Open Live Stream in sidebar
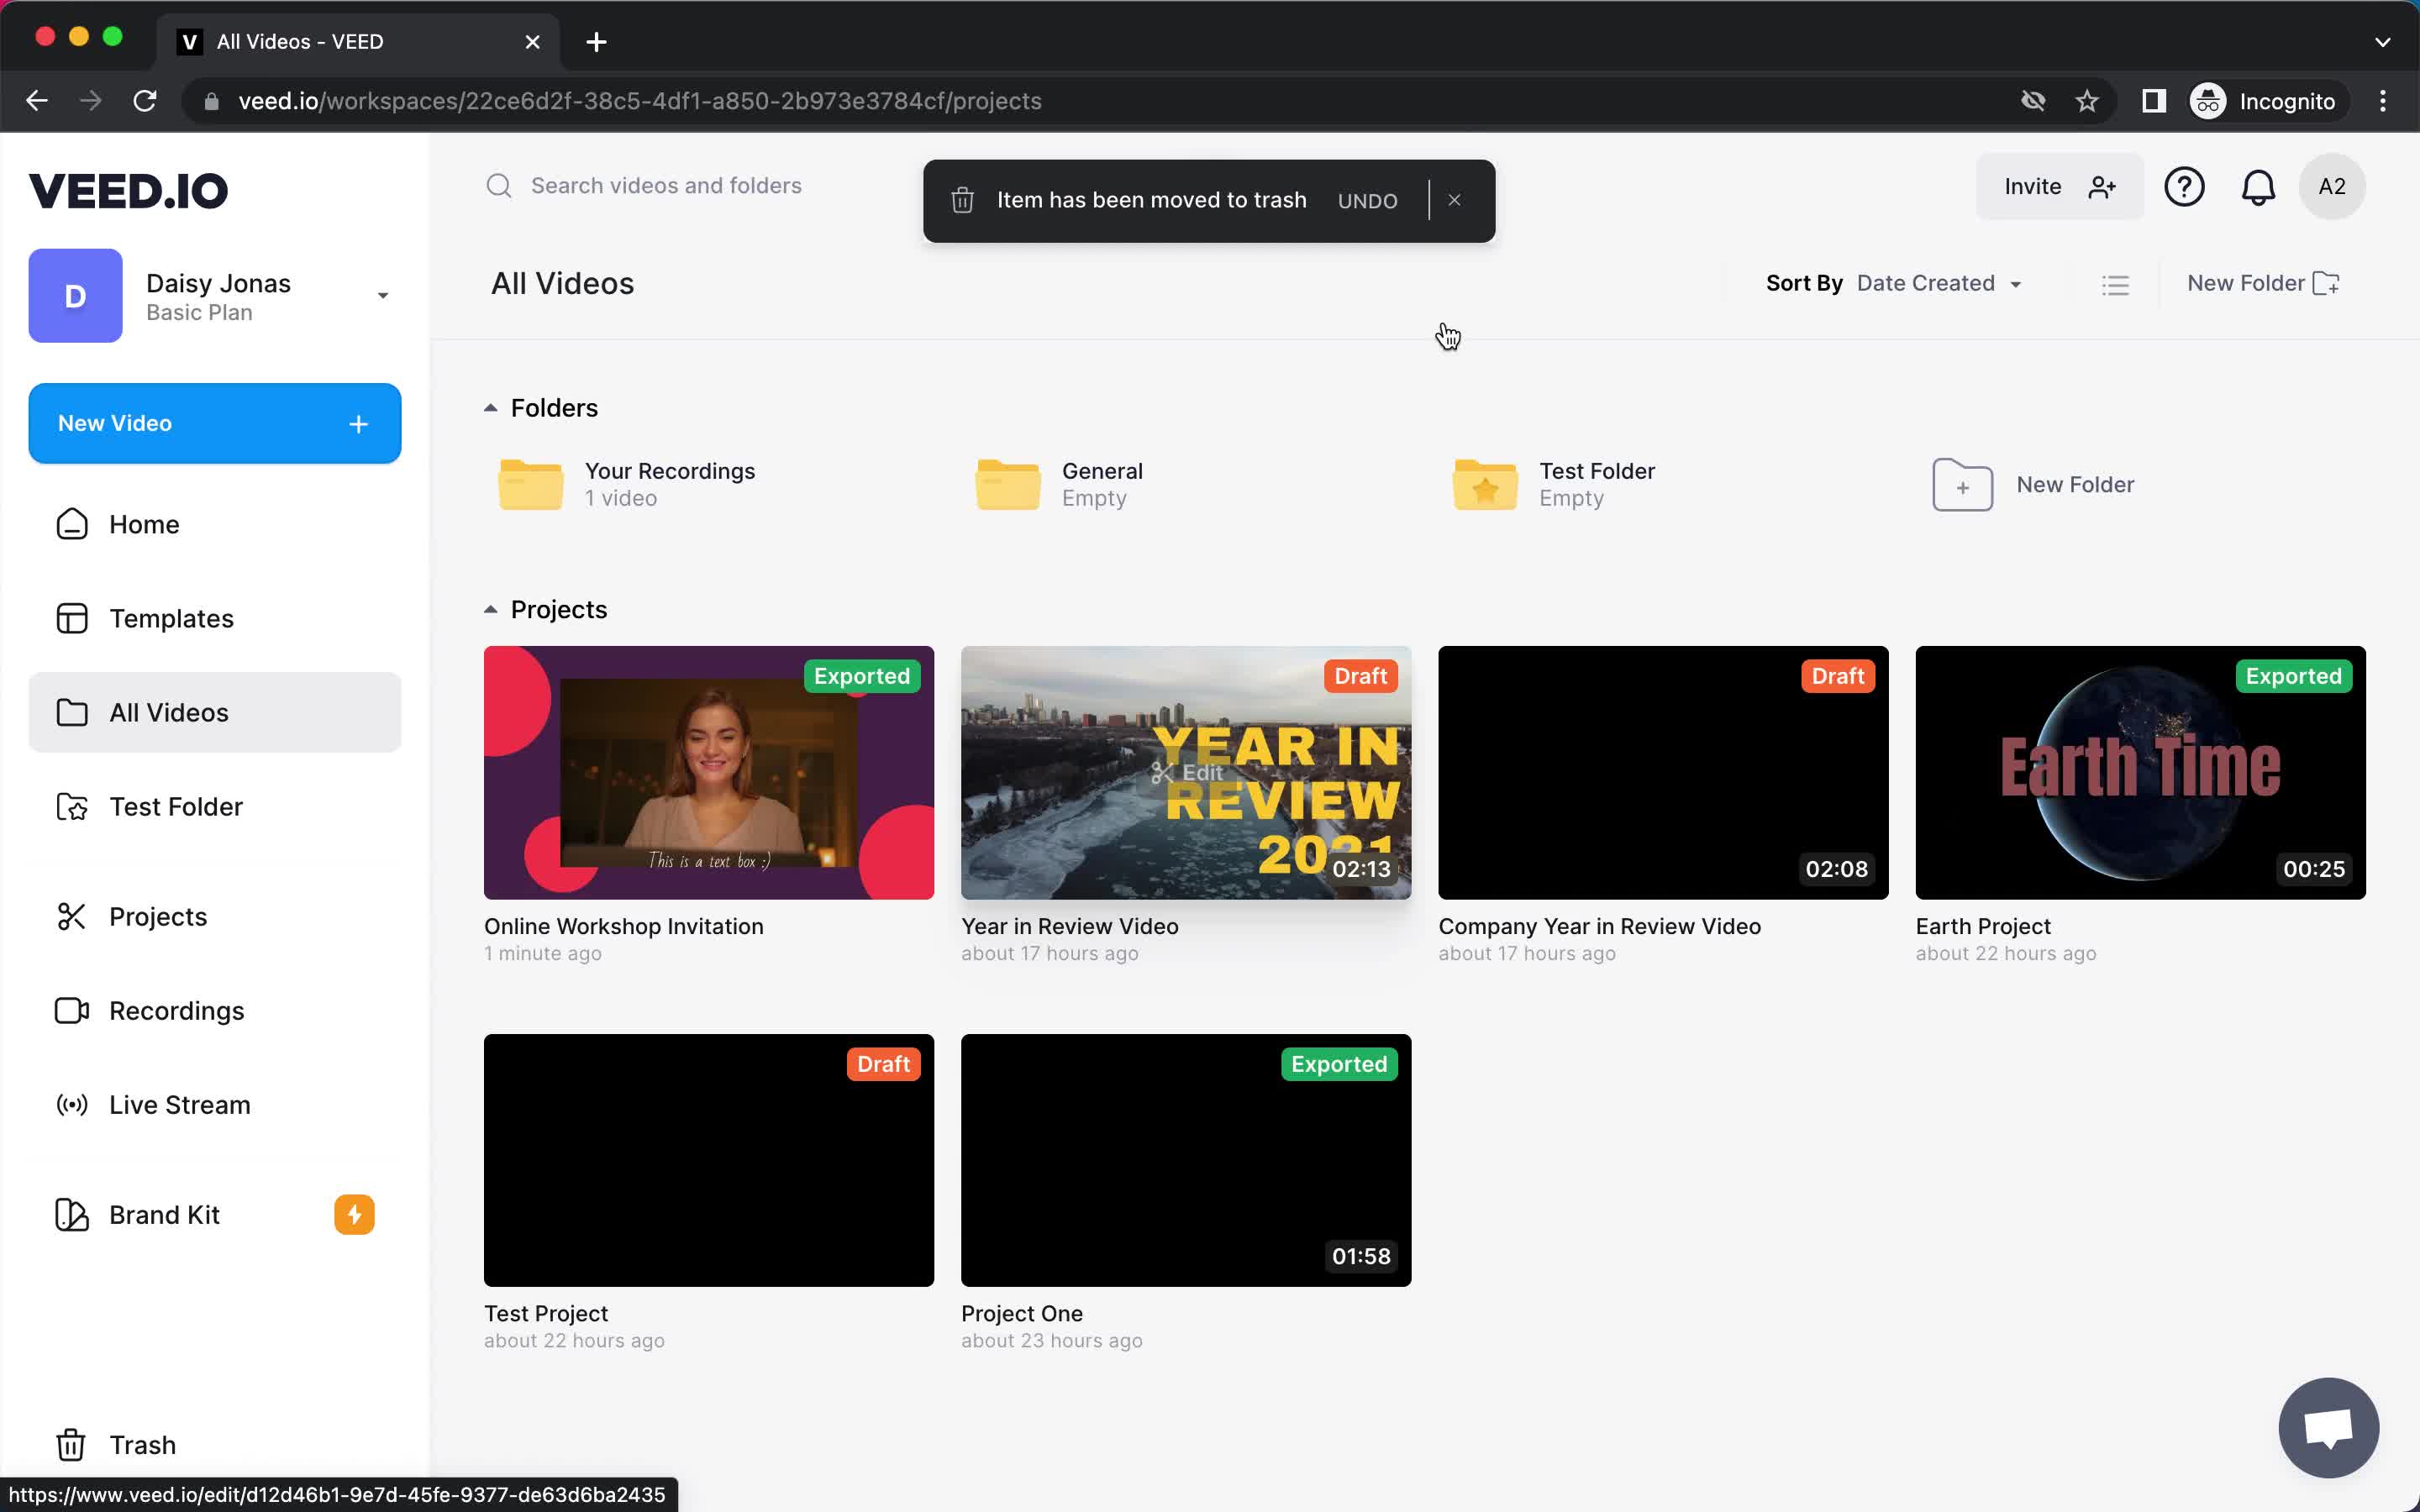 click(215, 1105)
